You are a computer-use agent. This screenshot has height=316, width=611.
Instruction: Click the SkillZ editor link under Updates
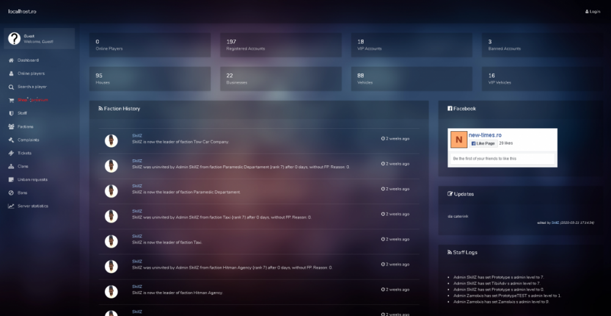(555, 223)
